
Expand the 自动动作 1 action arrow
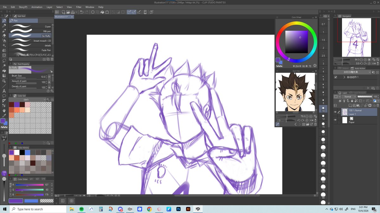tap(344, 77)
